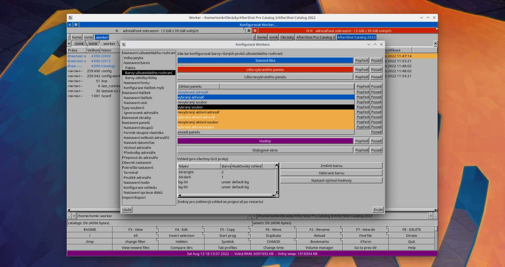Click the up arrow of the appearance list scrollbar
The image size is (505, 267).
pyautogui.click(x=277, y=165)
